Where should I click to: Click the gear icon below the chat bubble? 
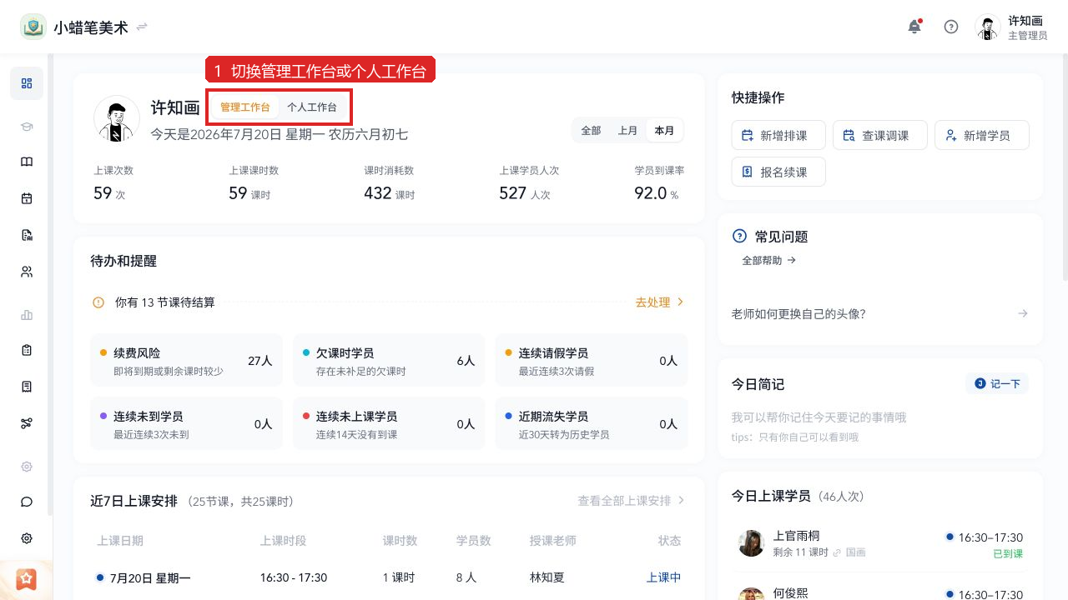(27, 538)
